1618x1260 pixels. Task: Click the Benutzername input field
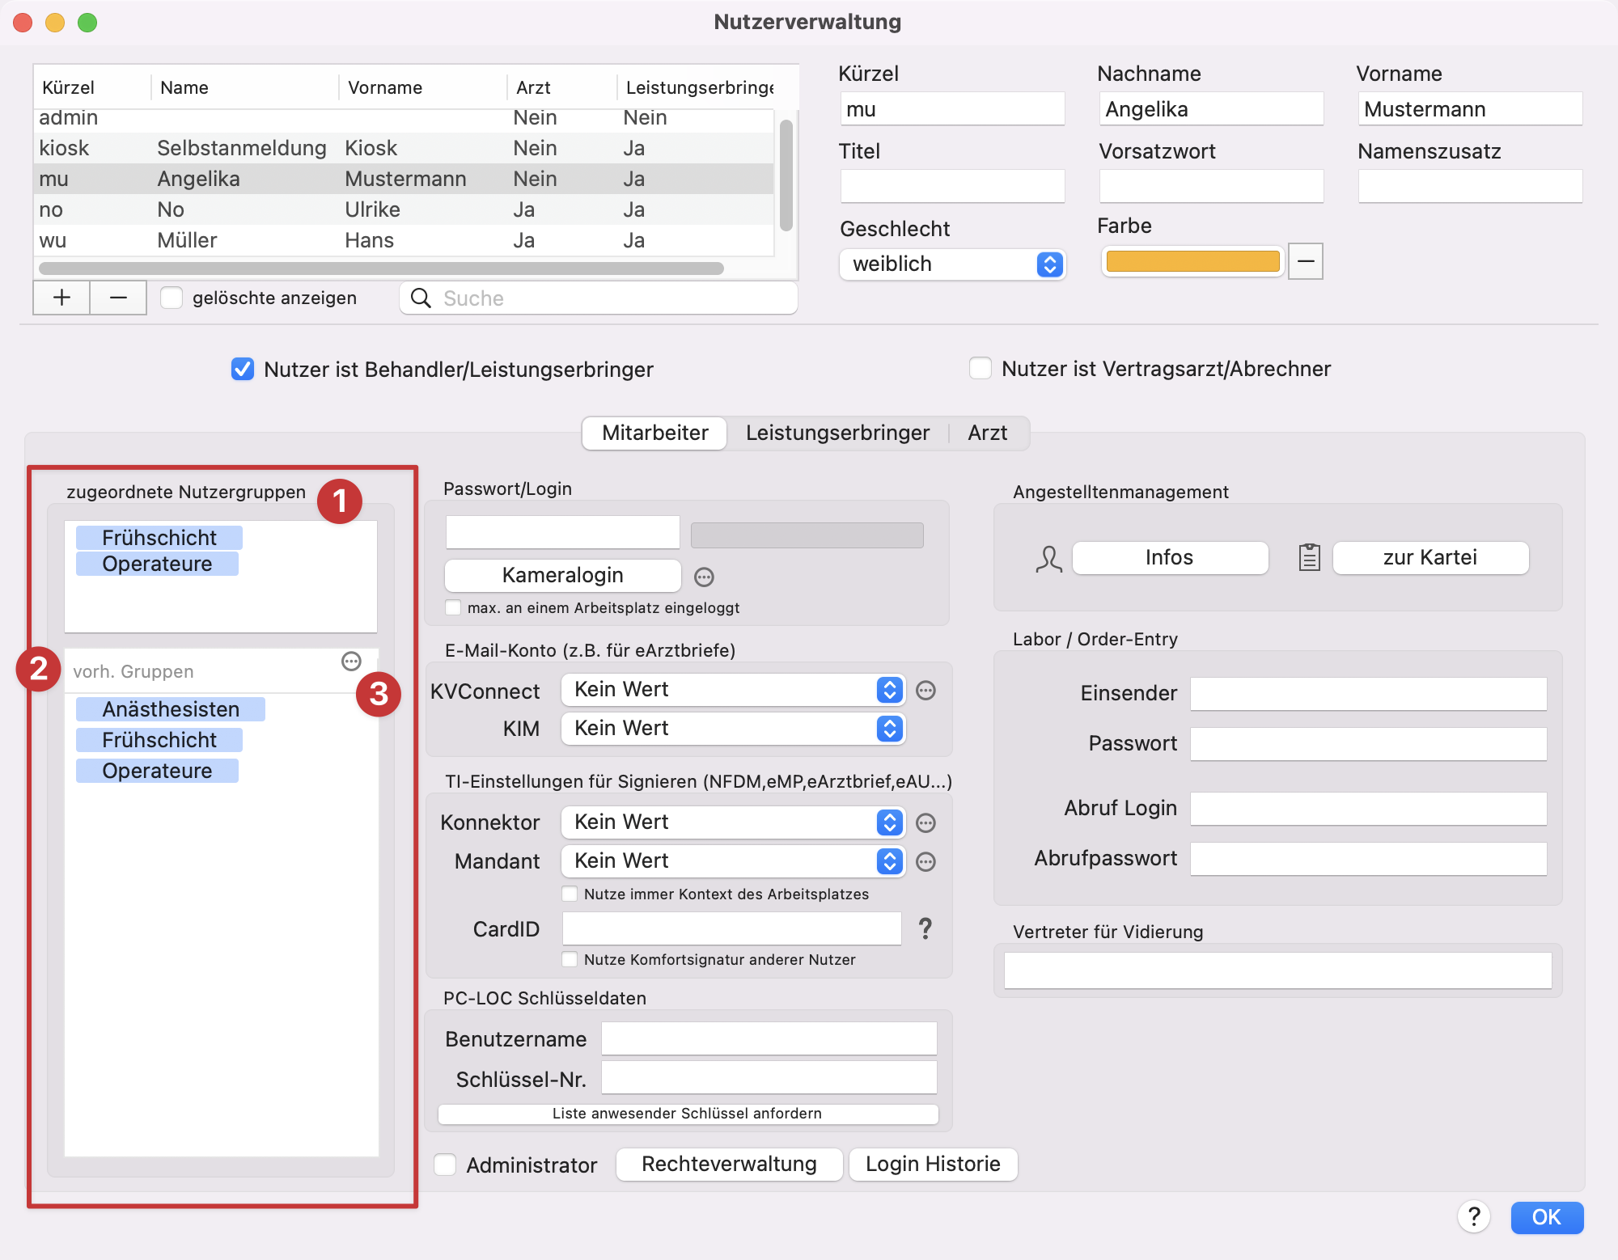[769, 1038]
